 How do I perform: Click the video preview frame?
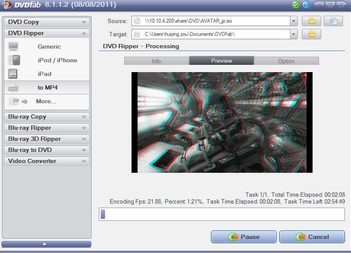coord(222,122)
